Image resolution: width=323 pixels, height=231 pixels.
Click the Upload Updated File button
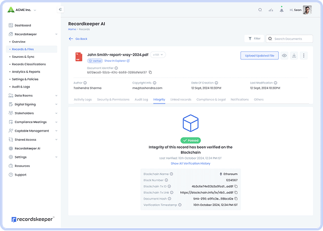click(x=259, y=55)
